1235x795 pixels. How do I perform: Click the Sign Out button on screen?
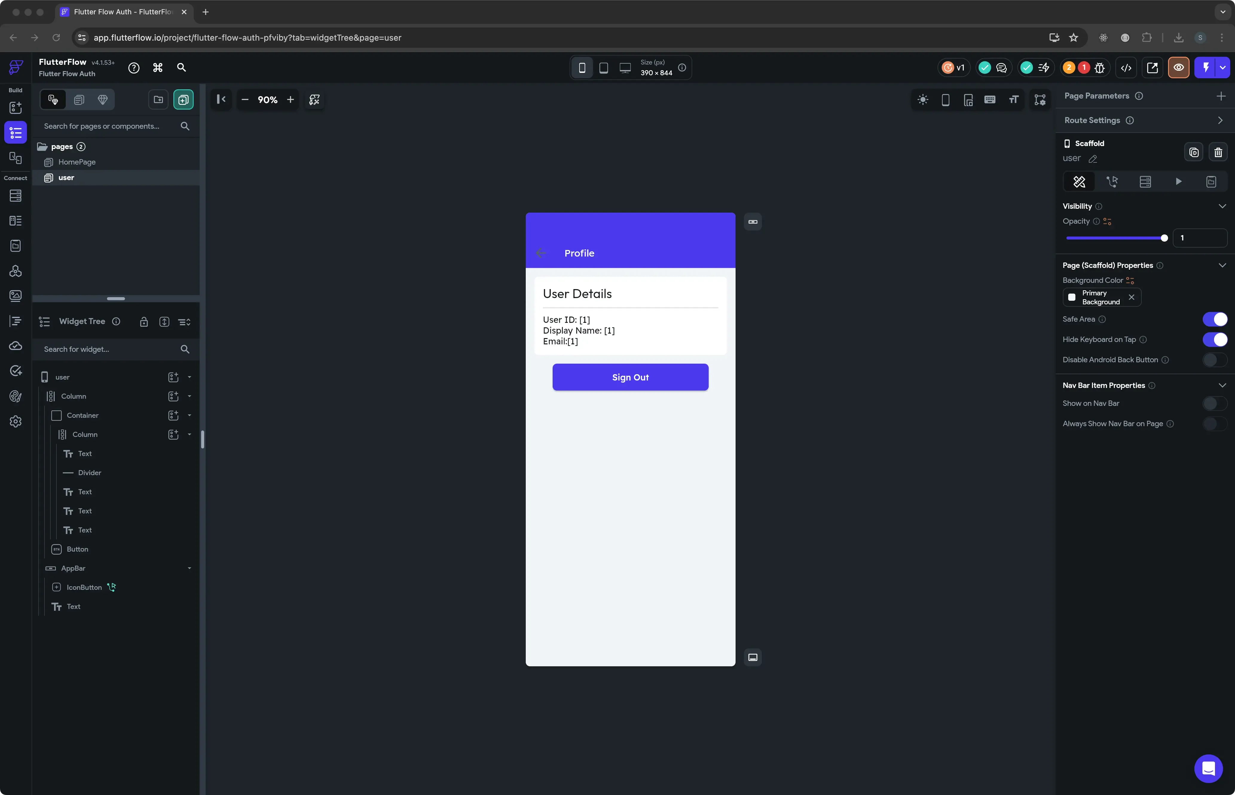click(x=630, y=377)
